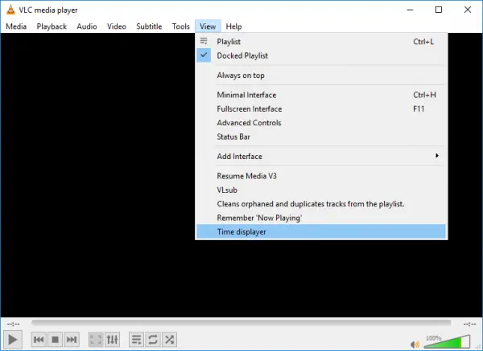Select Playlist in View menu
The image size is (483, 351).
point(321,42)
